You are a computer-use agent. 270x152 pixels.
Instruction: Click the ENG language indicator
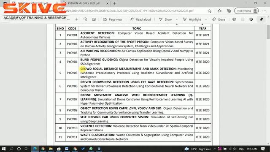[241, 149]
